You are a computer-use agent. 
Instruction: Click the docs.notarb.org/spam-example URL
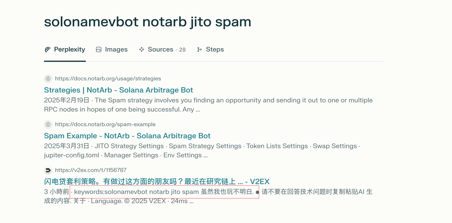(x=105, y=124)
